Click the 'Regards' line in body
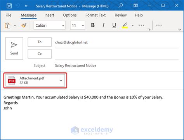This screenshot has width=184, height=140. (10, 103)
